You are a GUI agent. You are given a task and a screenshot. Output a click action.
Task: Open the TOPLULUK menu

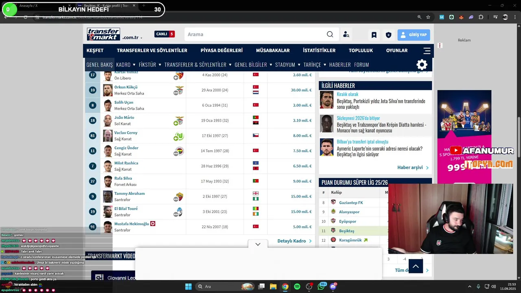pos(361,50)
